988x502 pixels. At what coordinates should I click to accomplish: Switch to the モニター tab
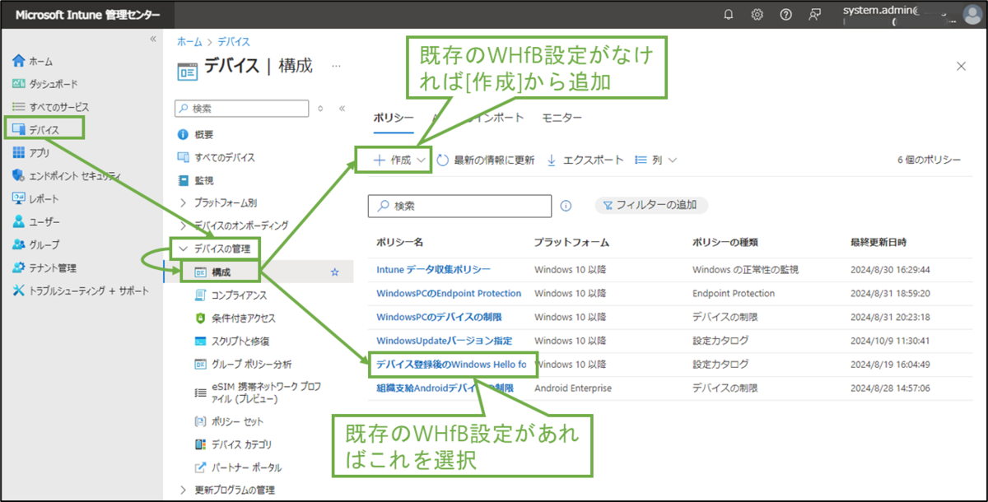click(x=562, y=118)
